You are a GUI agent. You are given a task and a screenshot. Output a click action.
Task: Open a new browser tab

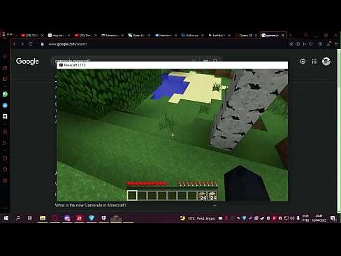(x=290, y=35)
